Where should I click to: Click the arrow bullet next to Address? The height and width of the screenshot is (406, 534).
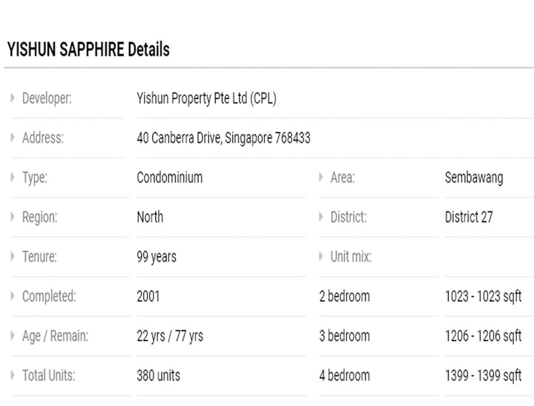point(13,138)
